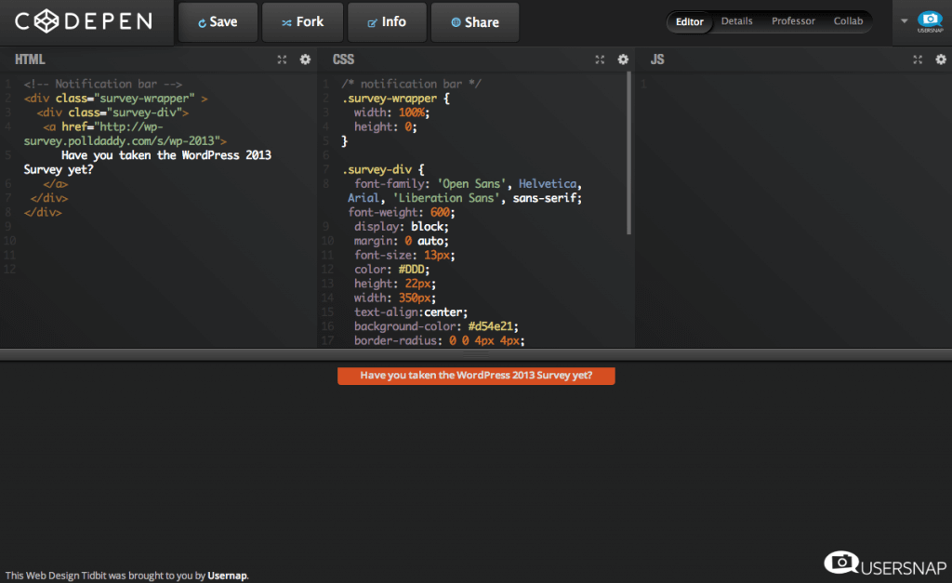Click the 'text-align:center;' CSS line
Image resolution: width=952 pixels, height=583 pixels.
coord(411,312)
